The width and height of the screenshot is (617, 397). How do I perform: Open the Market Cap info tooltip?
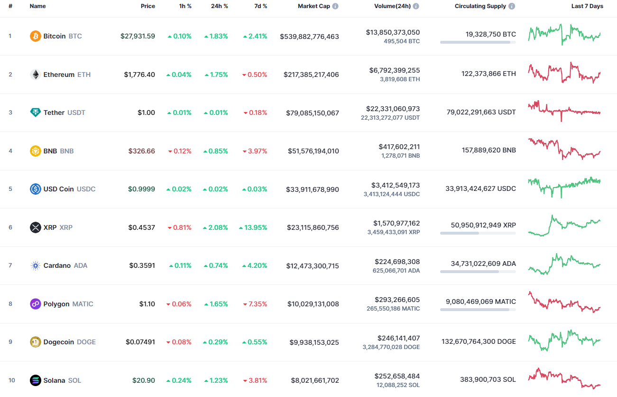click(x=335, y=6)
